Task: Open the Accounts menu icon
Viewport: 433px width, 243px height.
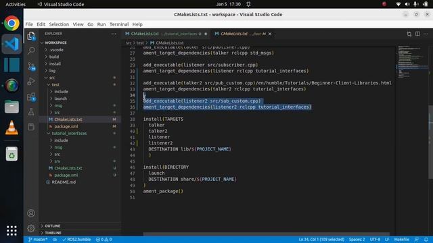Action: pos(31,213)
